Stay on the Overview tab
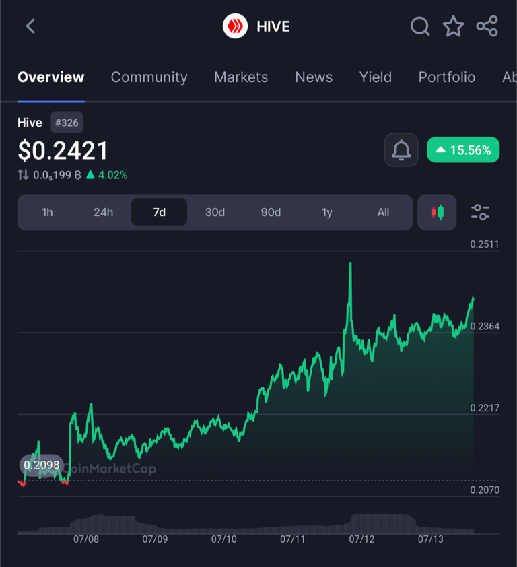 point(50,77)
